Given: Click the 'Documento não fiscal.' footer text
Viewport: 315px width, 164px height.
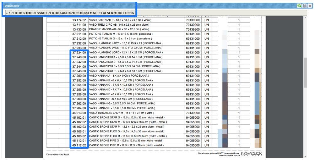Looking at the screenshot, I should pos(58,154).
